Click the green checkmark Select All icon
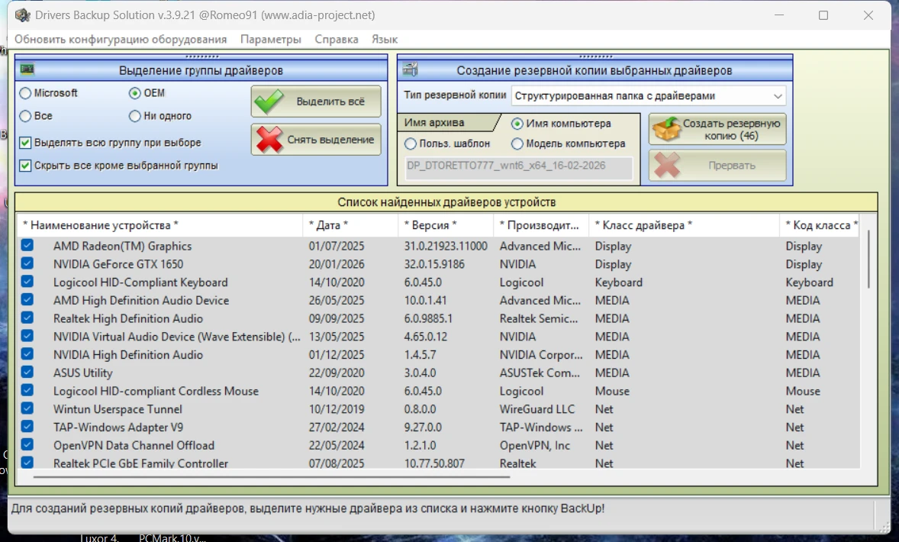 (269, 102)
